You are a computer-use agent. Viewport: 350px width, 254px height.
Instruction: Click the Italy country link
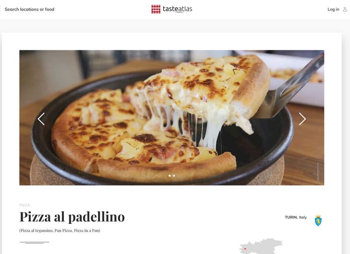point(303,217)
